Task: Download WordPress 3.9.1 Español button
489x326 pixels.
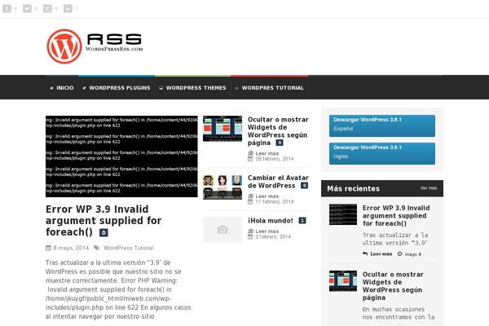Action: tap(382, 126)
